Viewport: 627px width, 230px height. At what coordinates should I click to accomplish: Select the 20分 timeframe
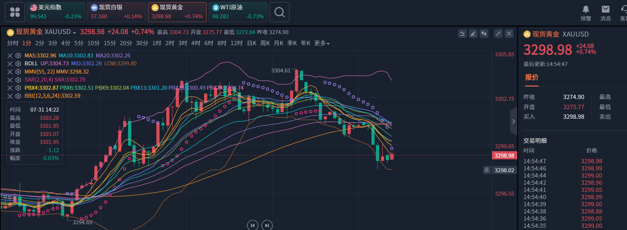pos(126,43)
